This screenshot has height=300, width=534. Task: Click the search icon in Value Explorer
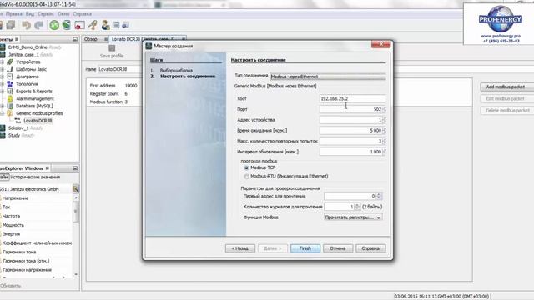76,188
